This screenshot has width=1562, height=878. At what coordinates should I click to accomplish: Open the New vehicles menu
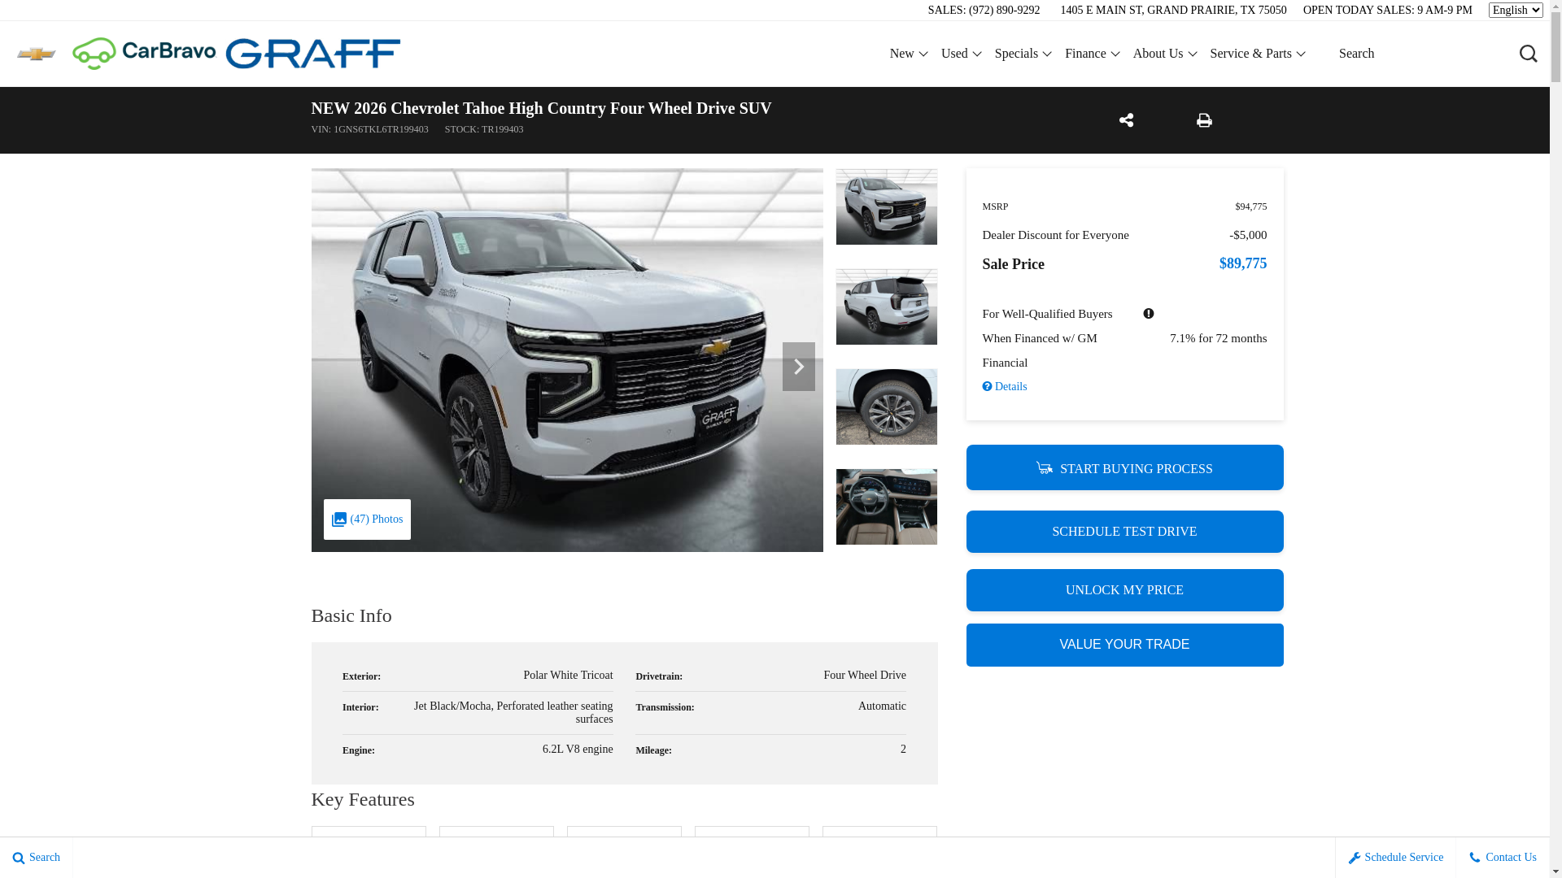click(909, 54)
